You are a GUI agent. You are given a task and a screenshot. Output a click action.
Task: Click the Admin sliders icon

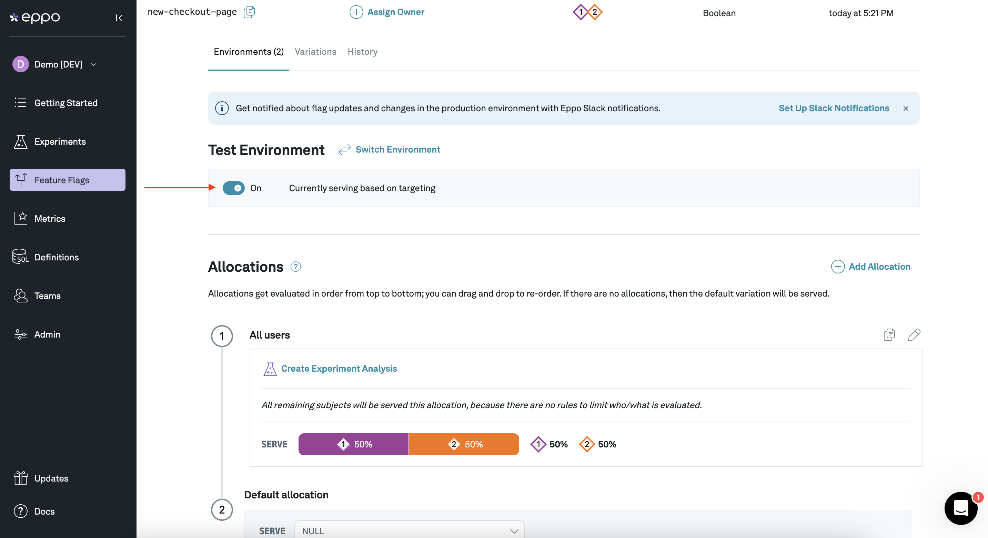21,334
